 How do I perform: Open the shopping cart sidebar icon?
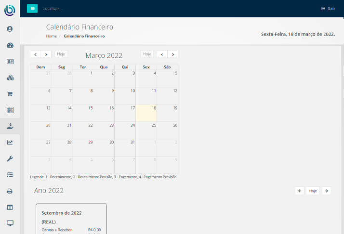10,94
